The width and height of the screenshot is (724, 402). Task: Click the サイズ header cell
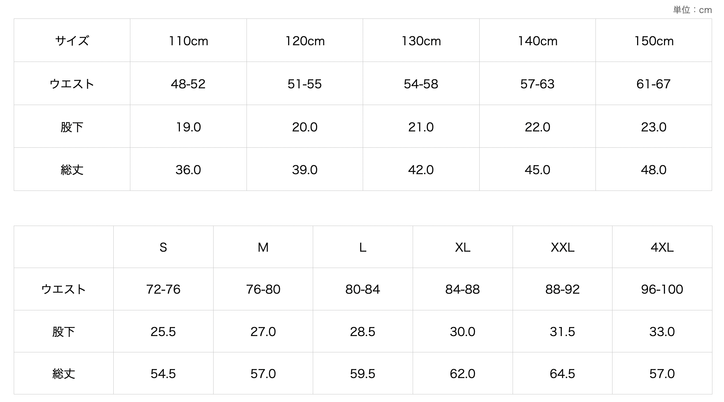tap(72, 41)
